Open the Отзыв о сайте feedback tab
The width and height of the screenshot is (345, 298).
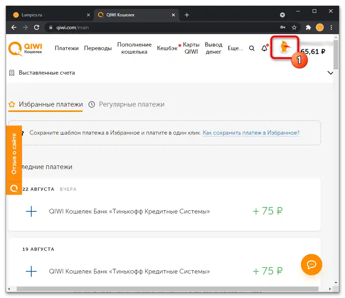click(x=14, y=153)
